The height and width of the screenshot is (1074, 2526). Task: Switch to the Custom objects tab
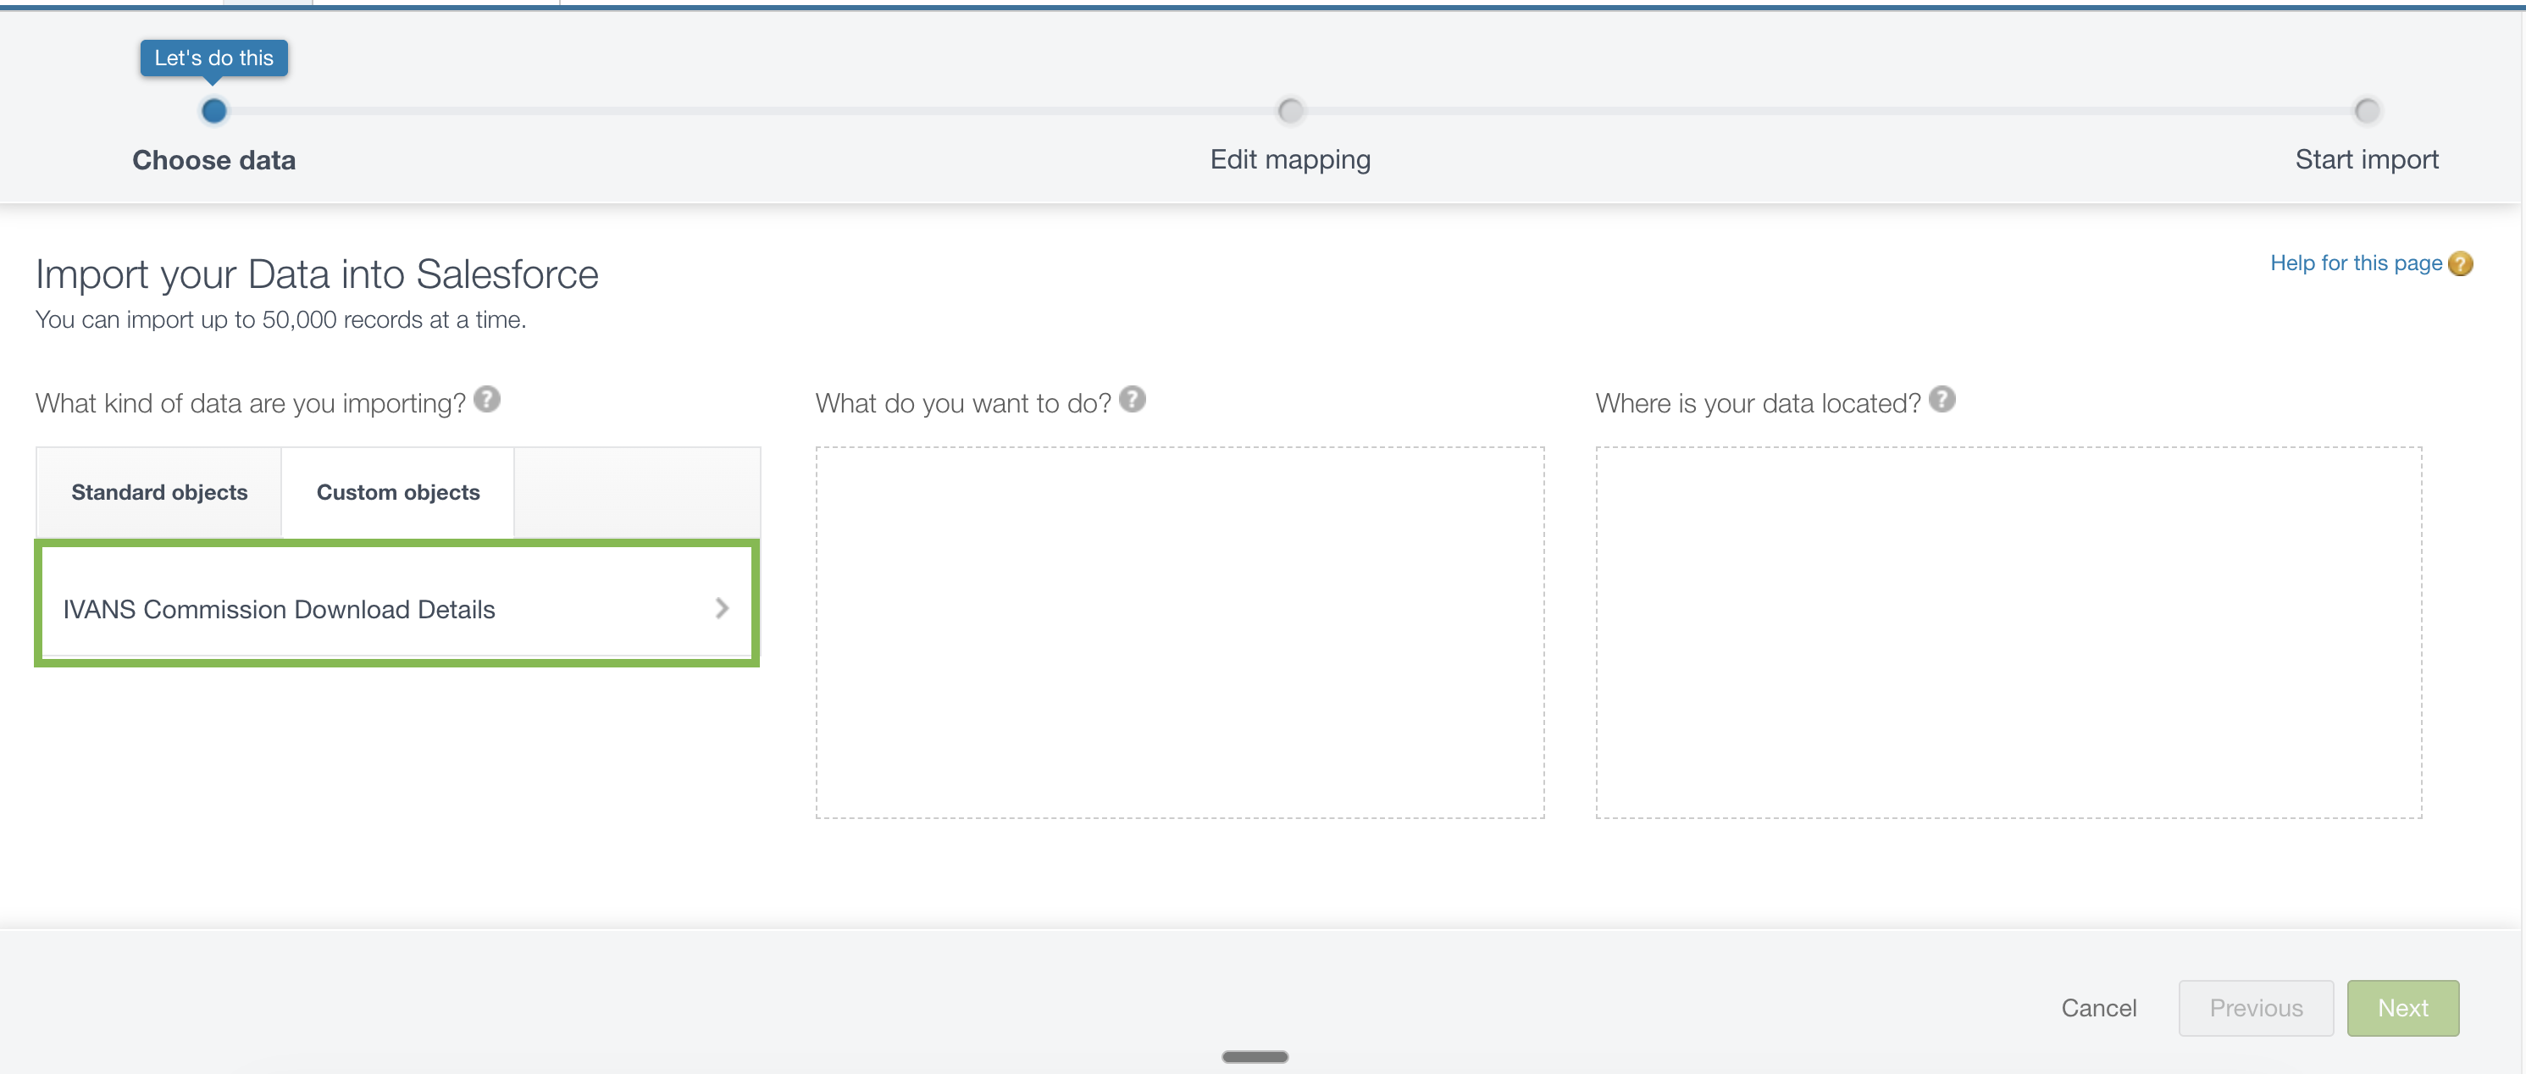coord(398,492)
